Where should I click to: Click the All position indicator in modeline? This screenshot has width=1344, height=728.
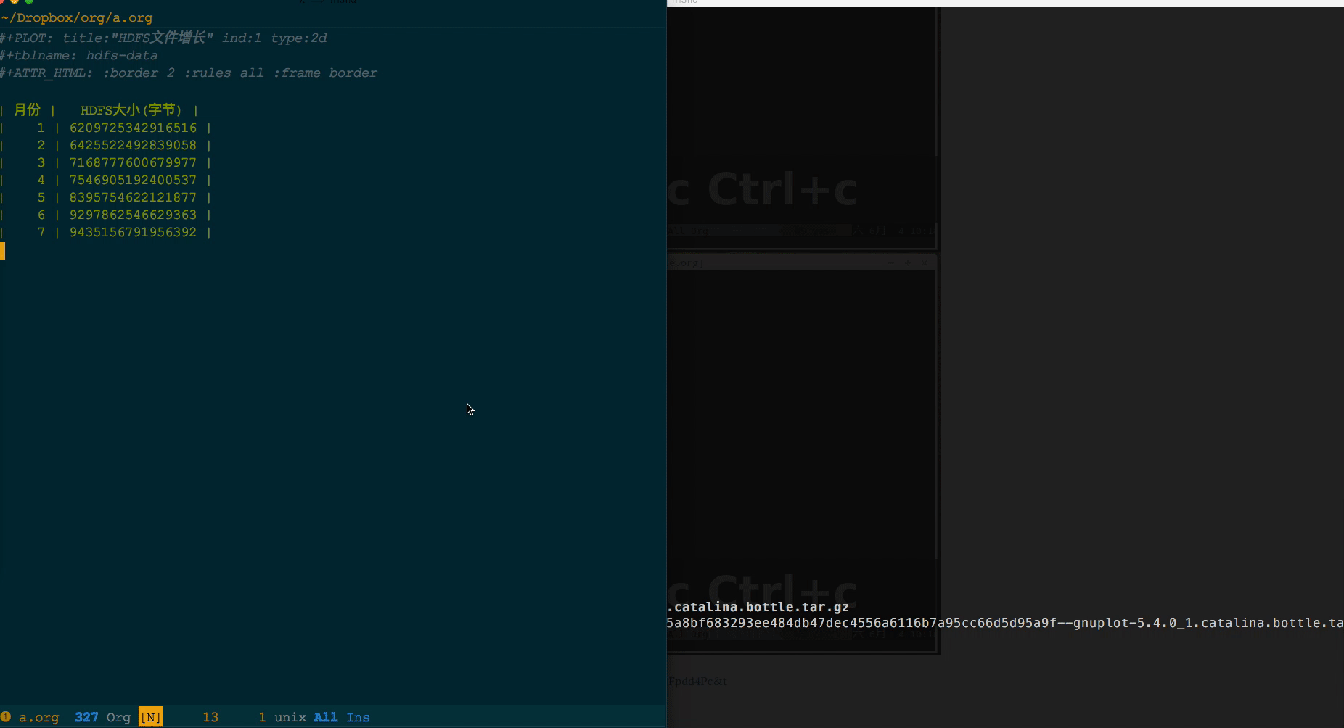(x=325, y=717)
